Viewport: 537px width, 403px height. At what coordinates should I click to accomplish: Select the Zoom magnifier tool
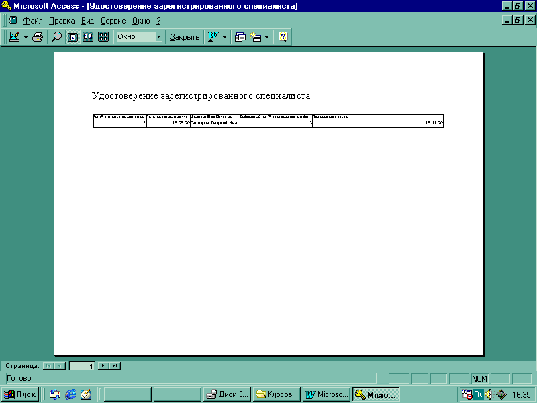click(57, 37)
